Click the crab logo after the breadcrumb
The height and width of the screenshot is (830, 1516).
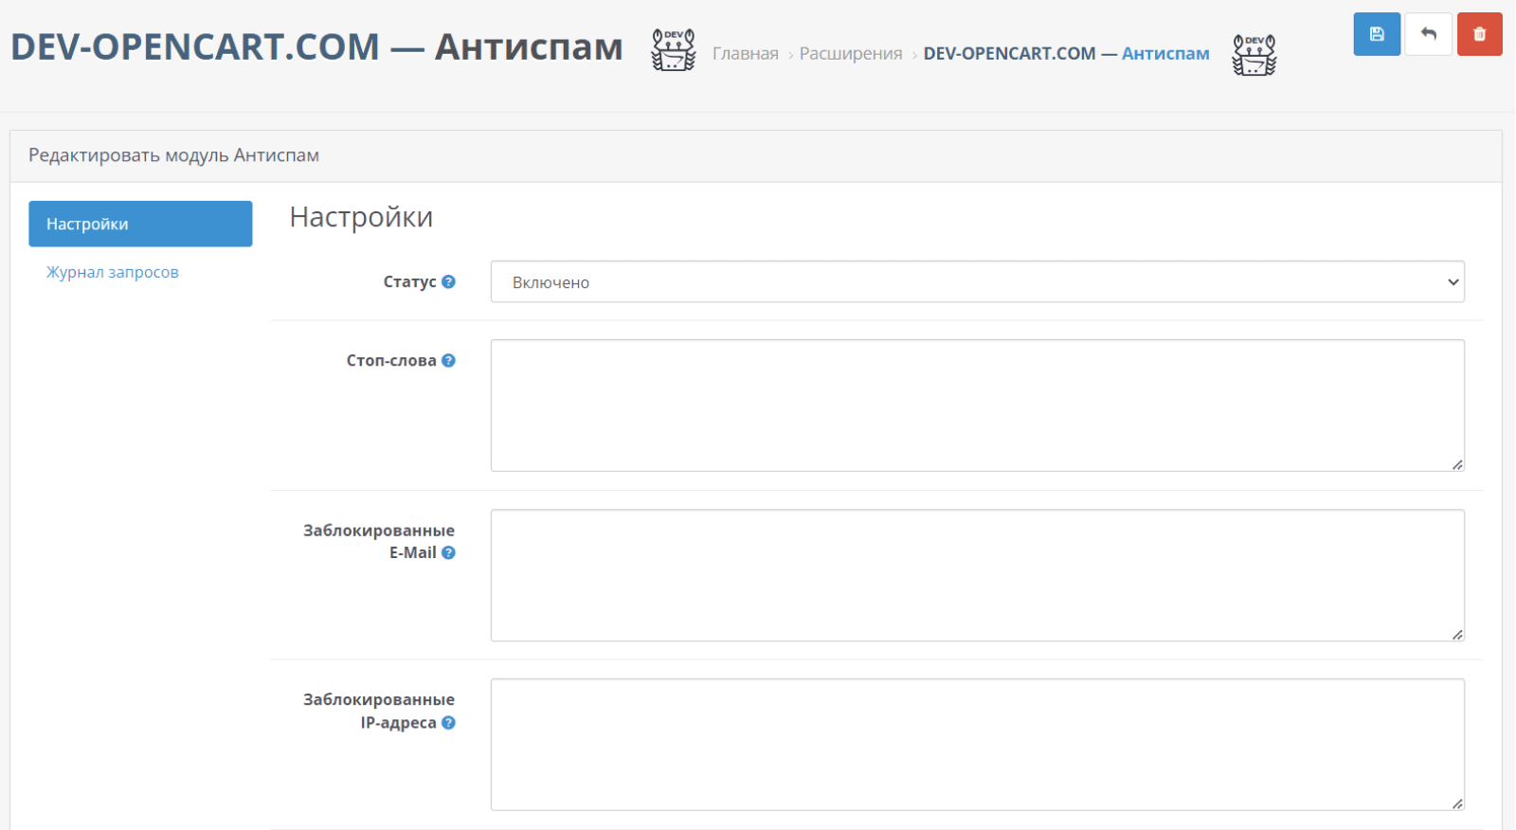(x=1254, y=54)
